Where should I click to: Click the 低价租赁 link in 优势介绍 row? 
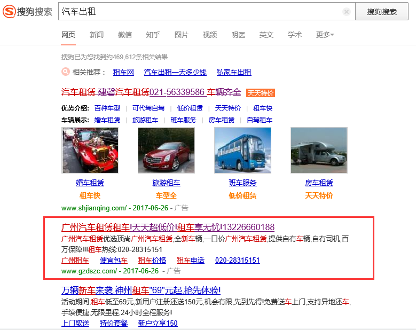pyautogui.click(x=190, y=108)
